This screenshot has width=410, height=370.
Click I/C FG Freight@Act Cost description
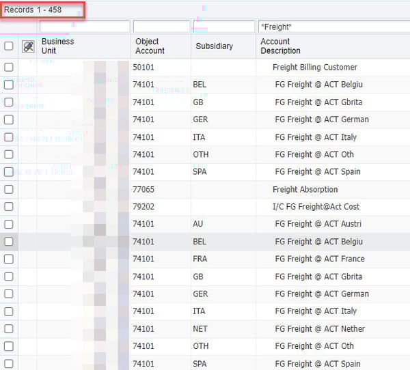tap(316, 207)
